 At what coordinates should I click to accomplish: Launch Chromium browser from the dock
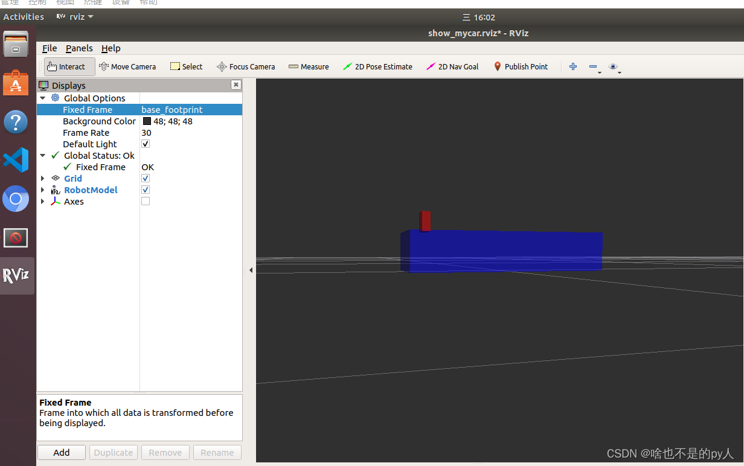tap(16, 199)
